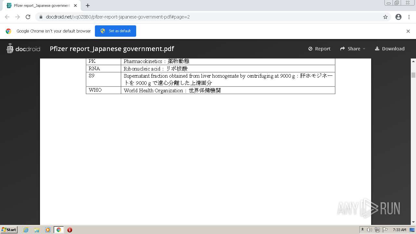Report this document
This screenshot has width=416, height=234.
(319, 49)
